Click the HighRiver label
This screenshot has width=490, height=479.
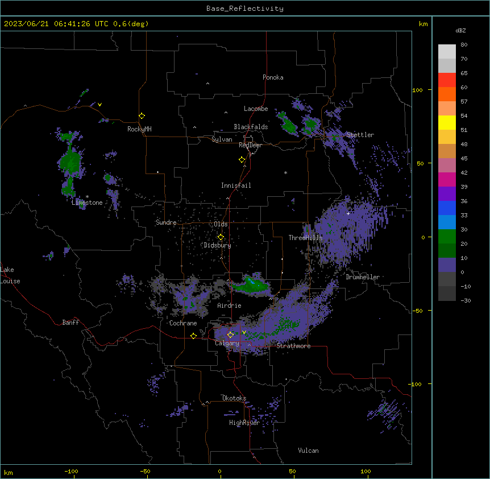[244, 423]
